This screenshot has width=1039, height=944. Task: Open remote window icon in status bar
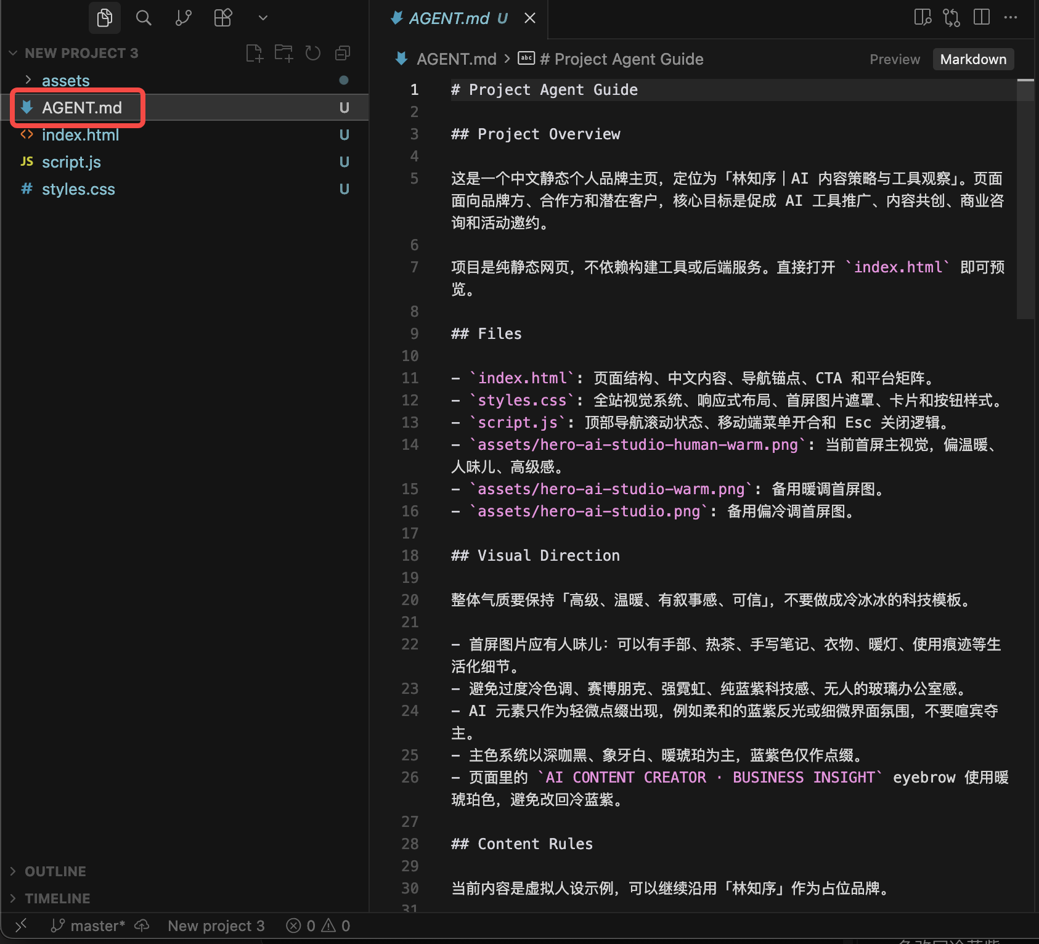click(x=21, y=926)
